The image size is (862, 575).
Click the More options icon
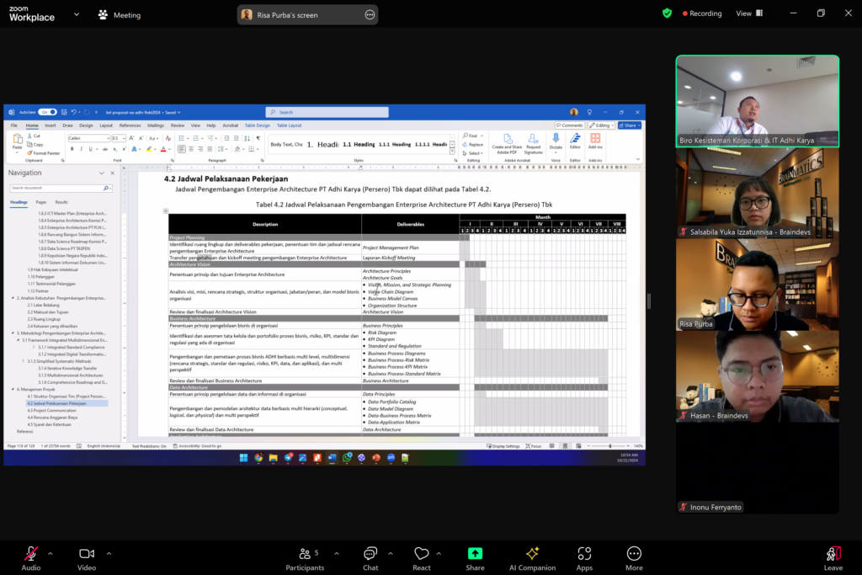pyautogui.click(x=634, y=554)
